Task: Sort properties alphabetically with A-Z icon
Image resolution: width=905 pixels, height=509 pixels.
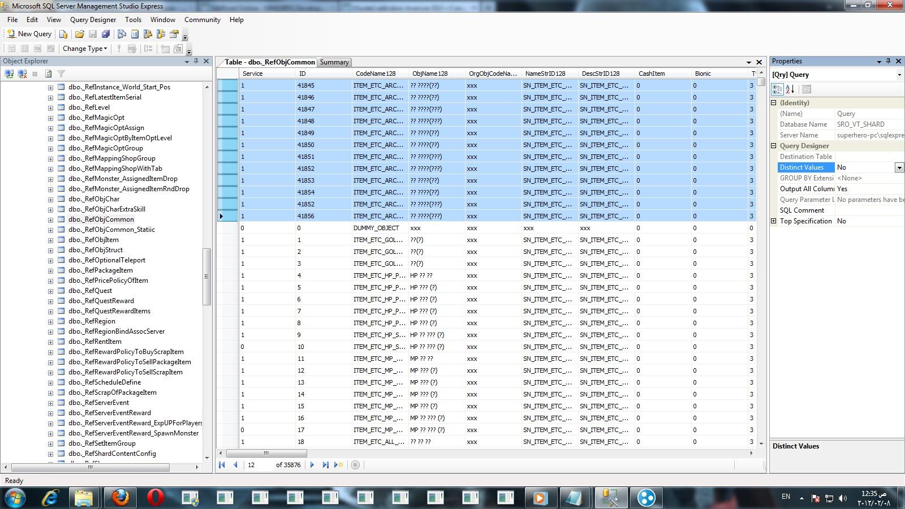Action: (x=790, y=89)
